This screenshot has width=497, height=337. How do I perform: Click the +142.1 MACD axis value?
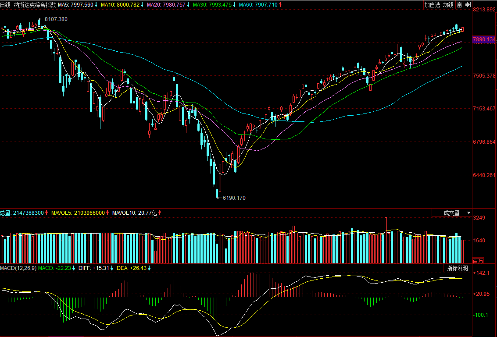click(x=481, y=273)
